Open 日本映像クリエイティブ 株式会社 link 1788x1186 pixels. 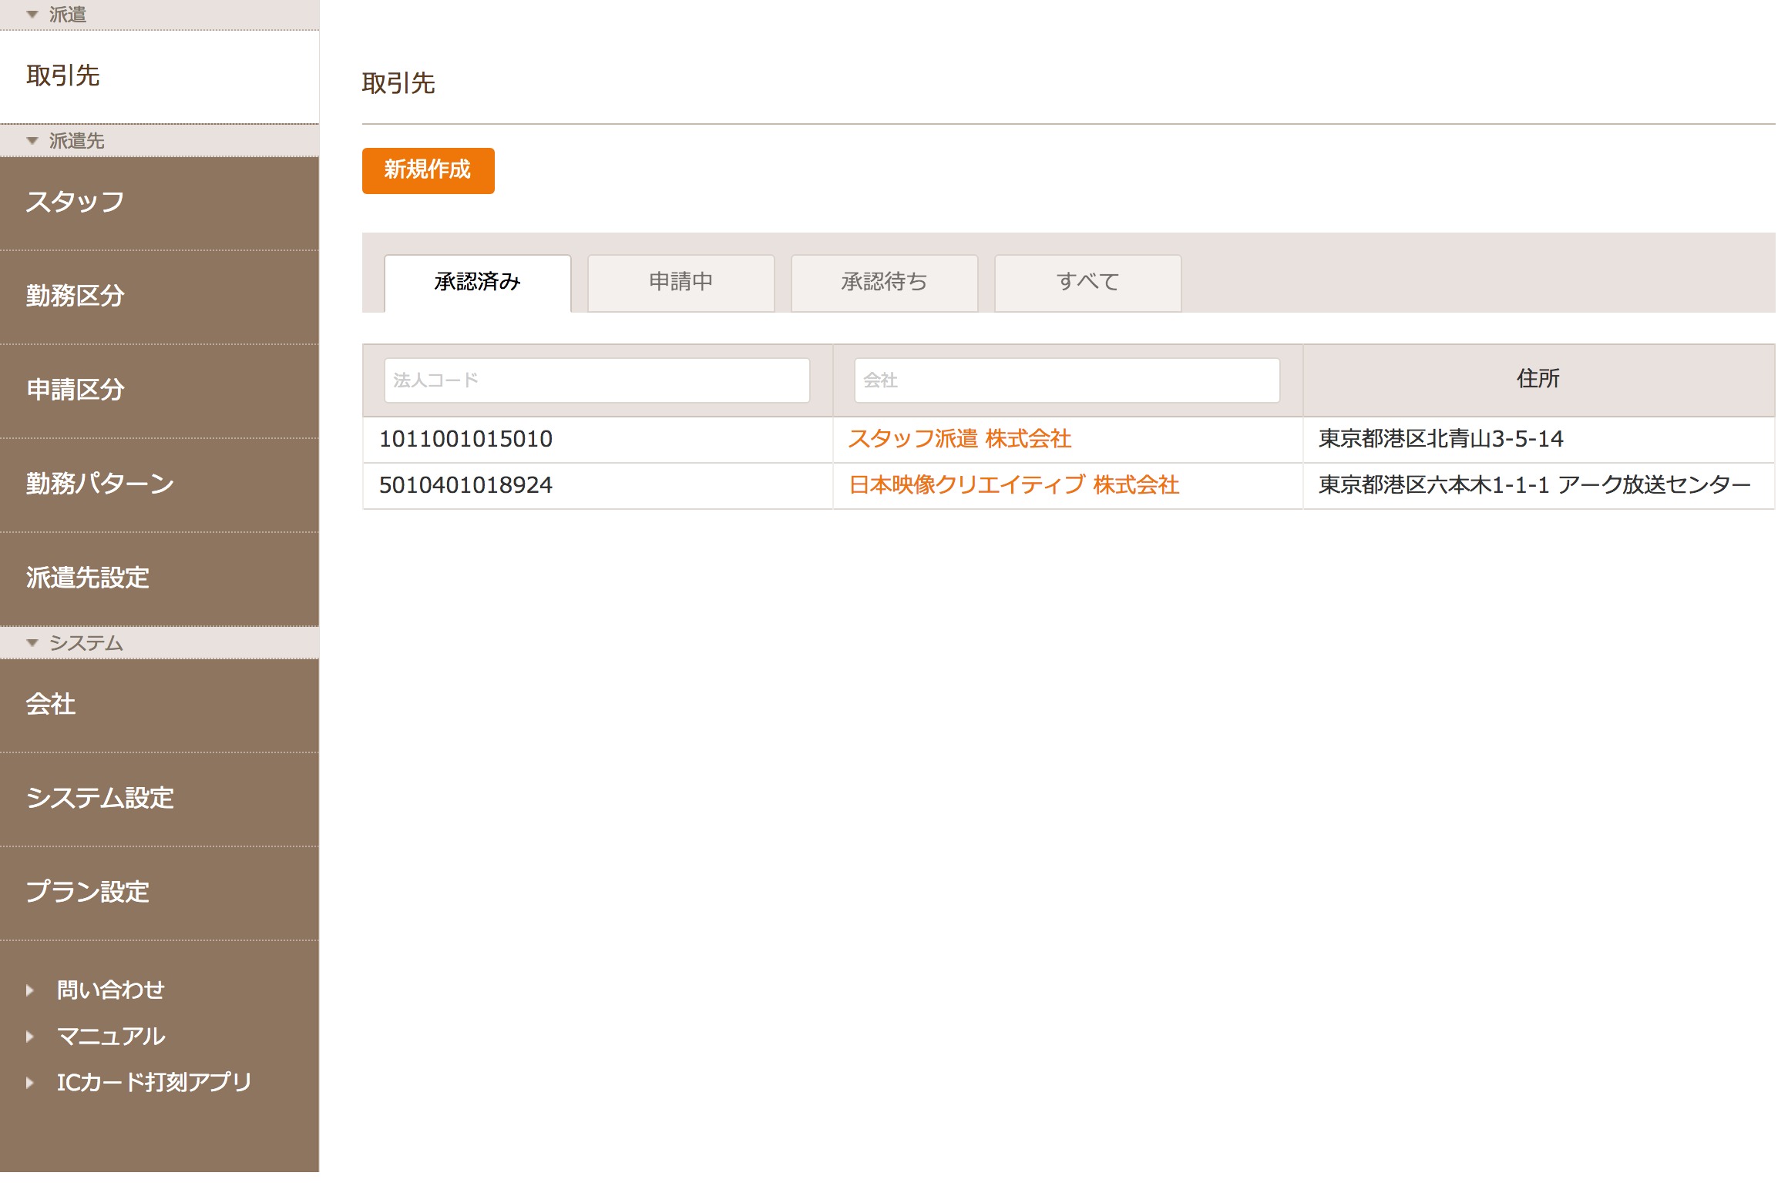coord(1014,485)
